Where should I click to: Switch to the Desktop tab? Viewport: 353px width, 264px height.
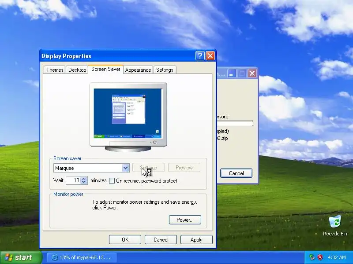click(77, 70)
